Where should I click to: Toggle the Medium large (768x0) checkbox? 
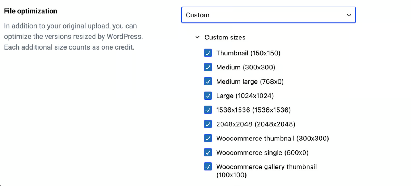point(208,81)
